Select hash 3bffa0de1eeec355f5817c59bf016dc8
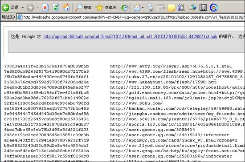Viewport: 245px width, 162px height. click(46, 156)
